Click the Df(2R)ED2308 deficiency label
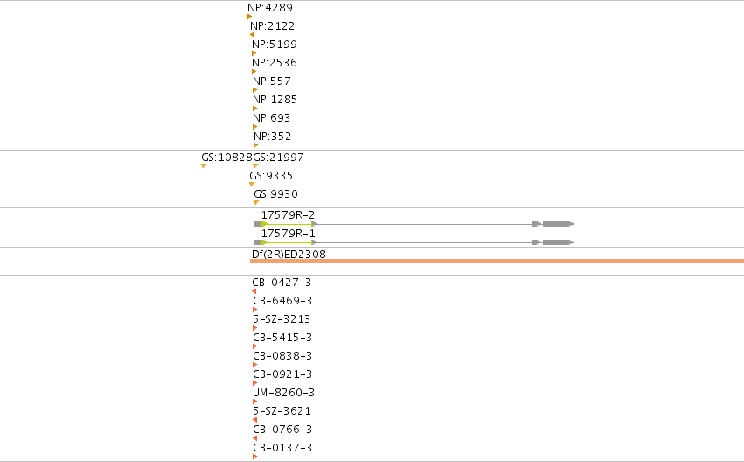The image size is (744, 462). point(289,255)
